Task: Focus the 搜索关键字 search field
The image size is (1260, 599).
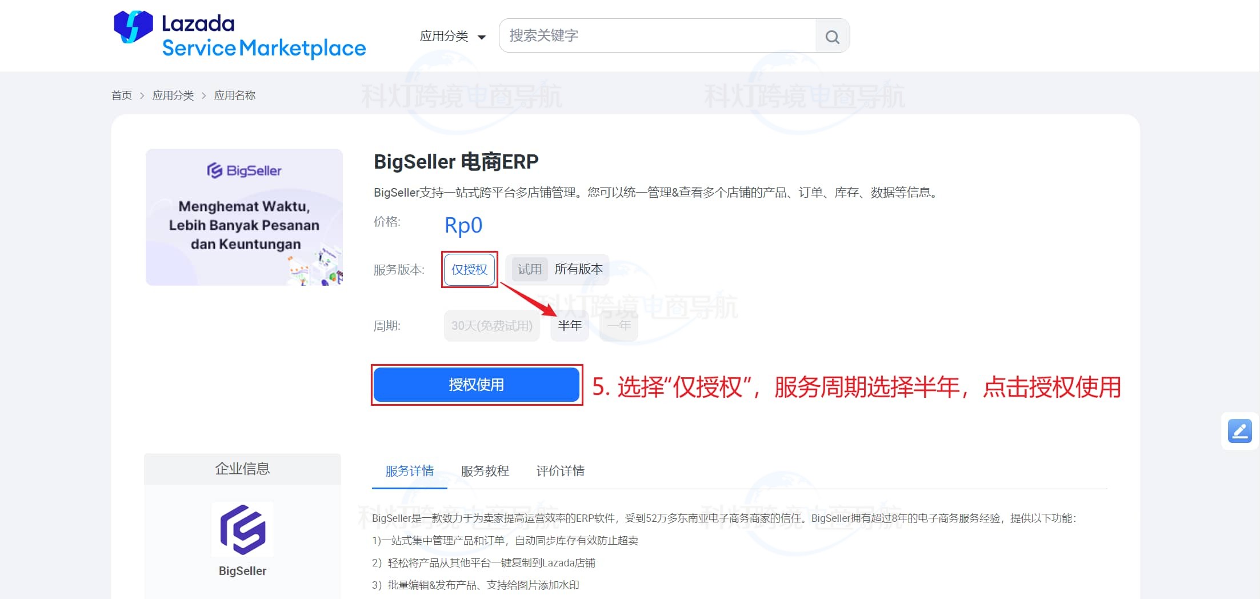Action: [657, 36]
